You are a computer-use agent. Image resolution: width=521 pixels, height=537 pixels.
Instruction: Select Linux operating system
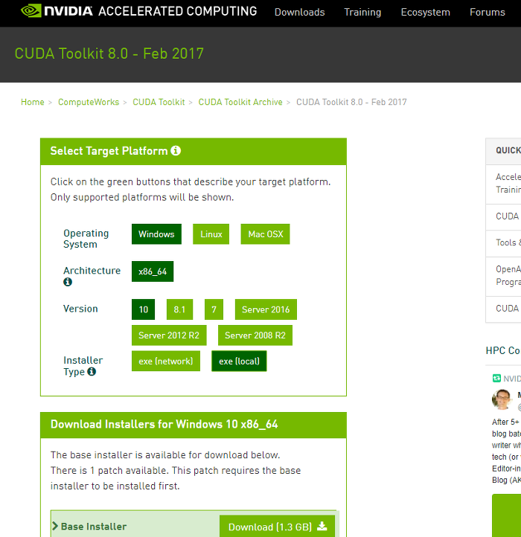(x=211, y=234)
